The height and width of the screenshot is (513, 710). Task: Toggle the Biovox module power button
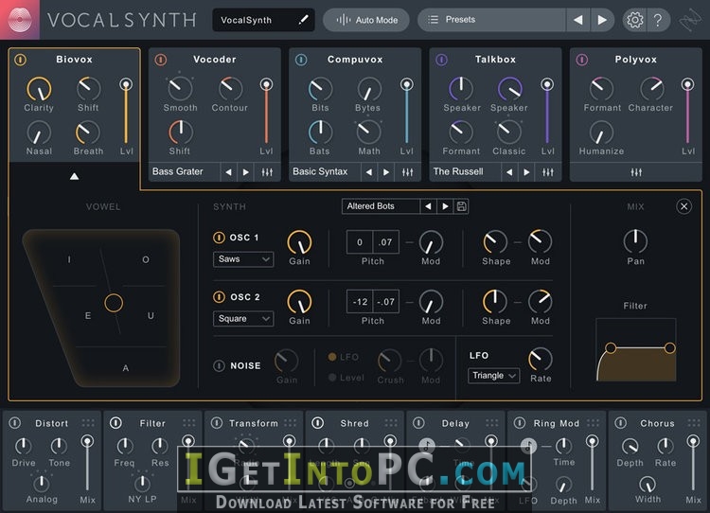[x=21, y=60]
